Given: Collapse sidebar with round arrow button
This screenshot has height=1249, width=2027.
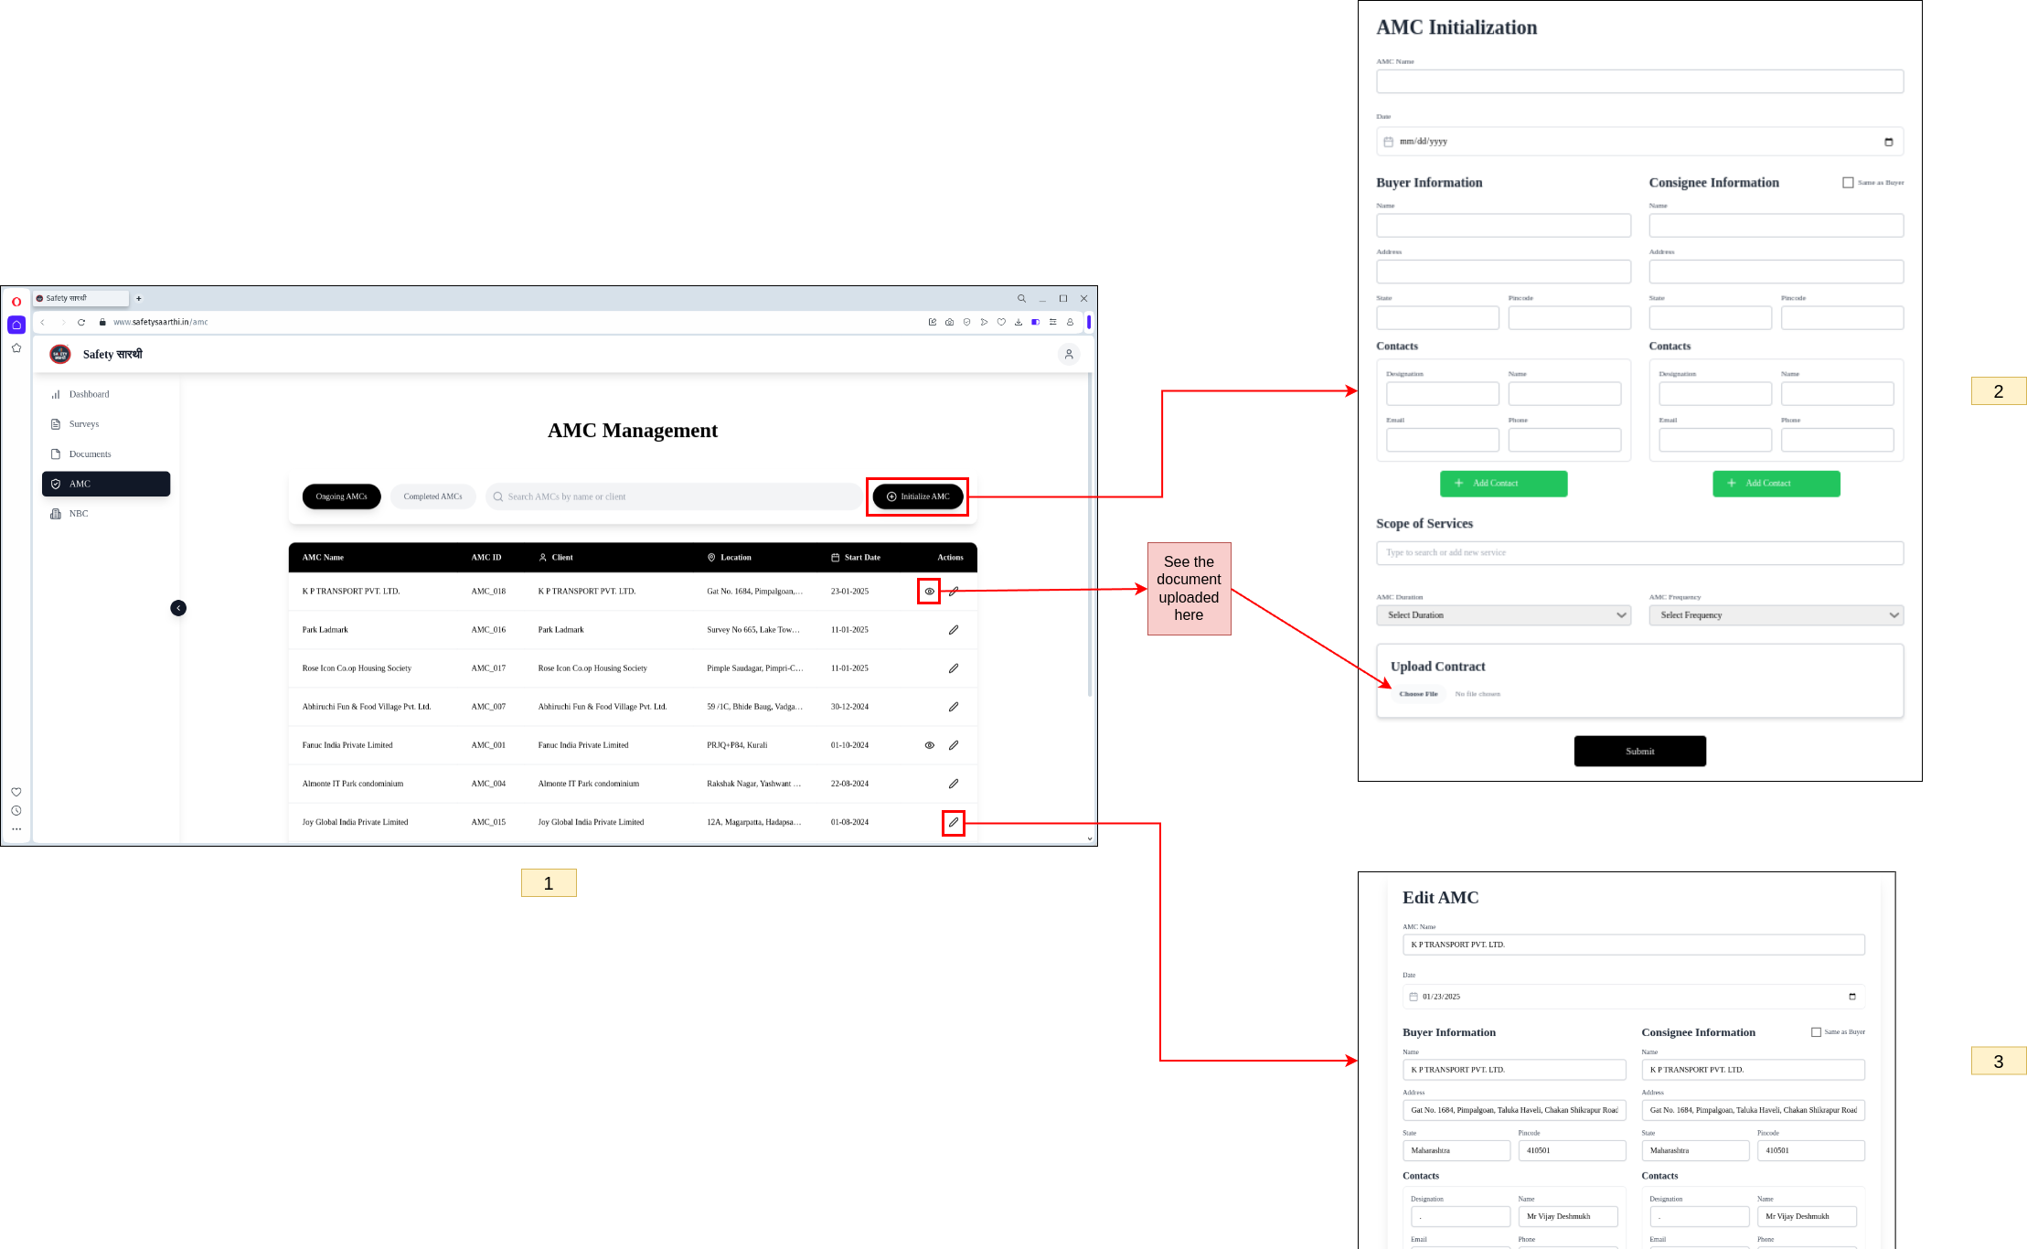Looking at the screenshot, I should coord(178,608).
